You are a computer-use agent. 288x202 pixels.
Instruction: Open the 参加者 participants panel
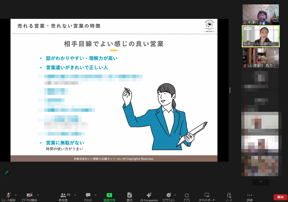point(63,195)
